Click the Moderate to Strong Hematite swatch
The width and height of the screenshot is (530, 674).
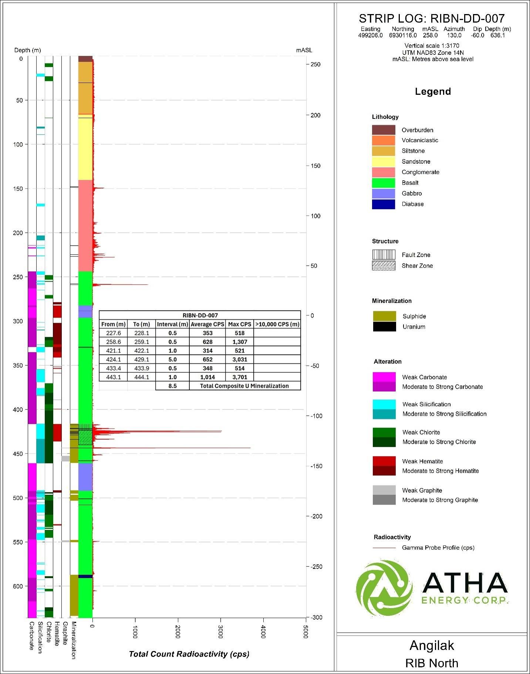pyautogui.click(x=384, y=471)
